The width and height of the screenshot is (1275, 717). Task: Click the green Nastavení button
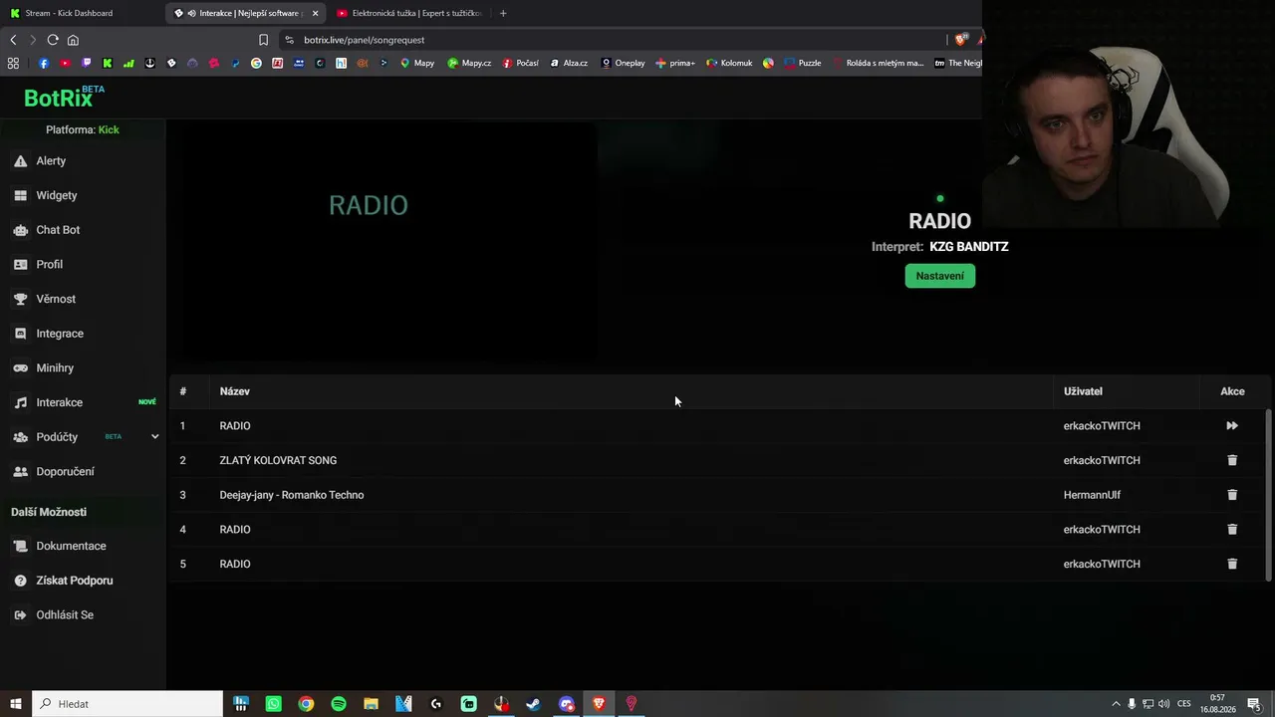(x=939, y=276)
